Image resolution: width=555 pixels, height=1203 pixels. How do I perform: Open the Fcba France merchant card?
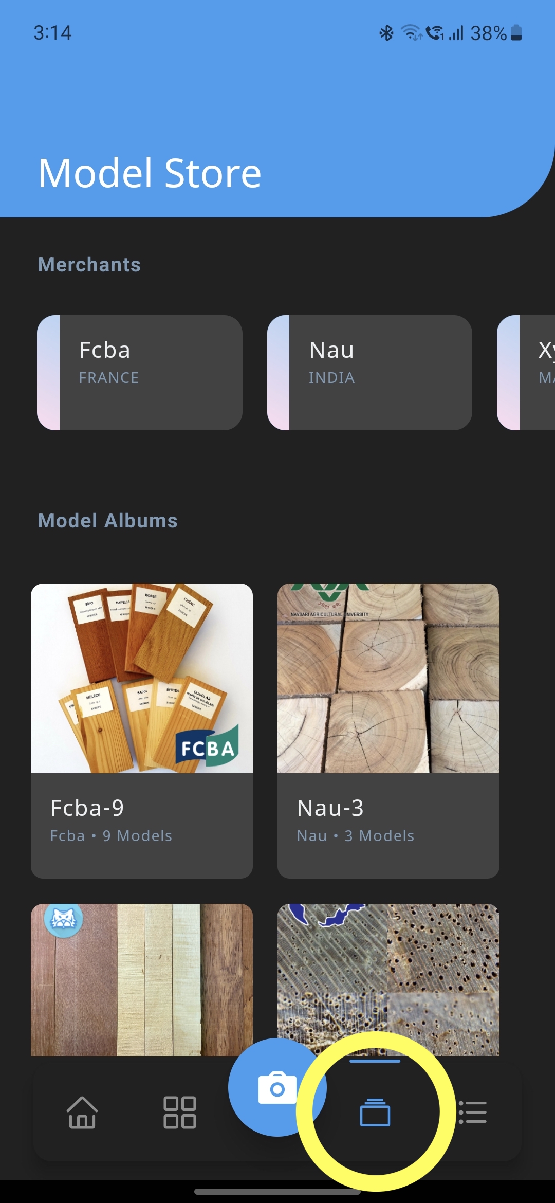point(140,372)
